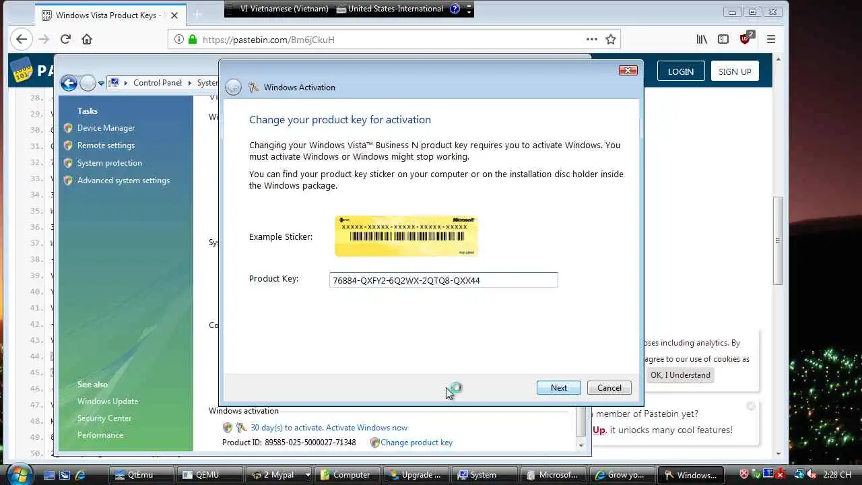Open a new Firefox tab
This screenshot has height=485, width=862.
click(197, 14)
